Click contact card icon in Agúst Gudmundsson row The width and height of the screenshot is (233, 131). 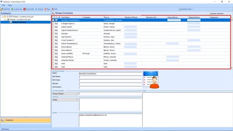coord(56,30)
